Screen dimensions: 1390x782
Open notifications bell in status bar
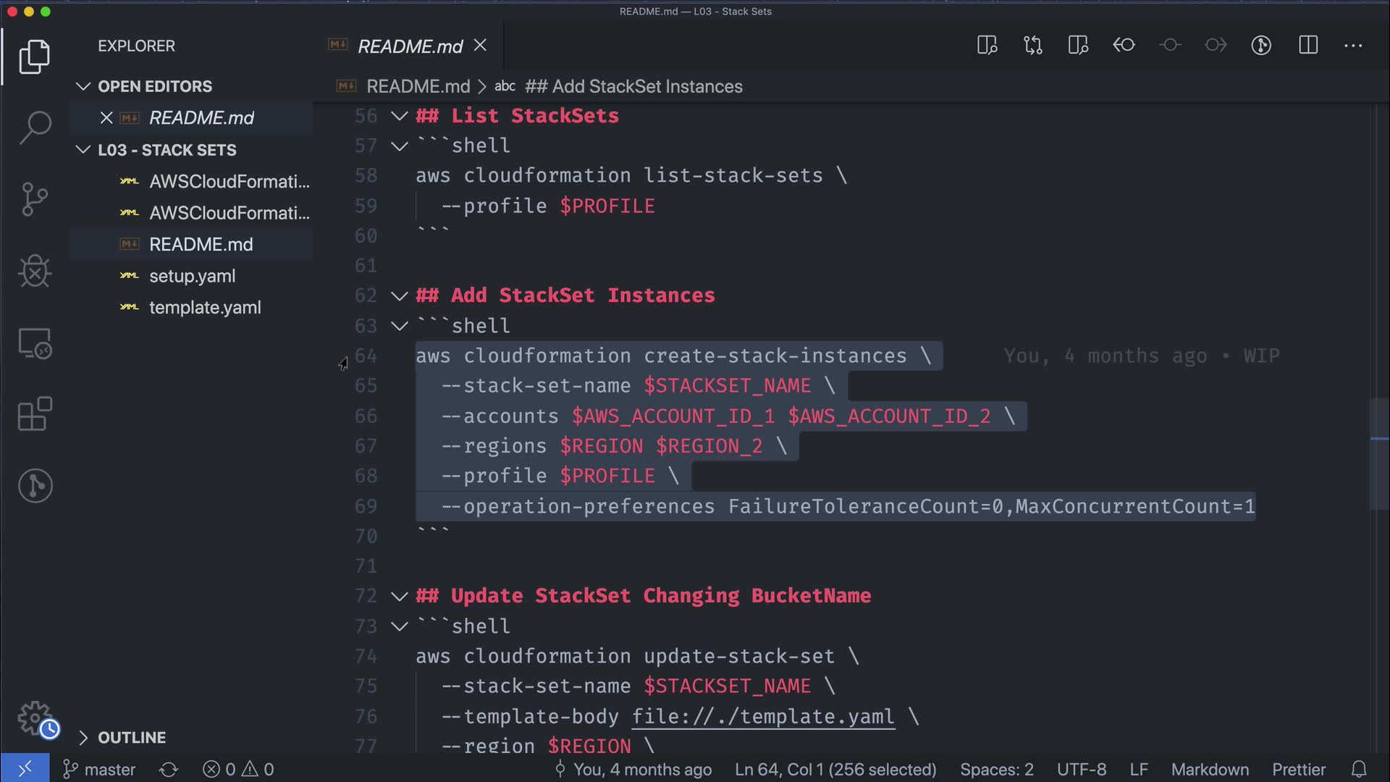1359,769
